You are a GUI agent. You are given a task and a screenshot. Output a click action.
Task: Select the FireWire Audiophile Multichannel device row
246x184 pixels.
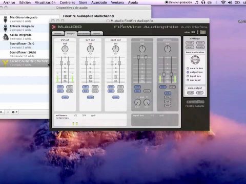25,63
